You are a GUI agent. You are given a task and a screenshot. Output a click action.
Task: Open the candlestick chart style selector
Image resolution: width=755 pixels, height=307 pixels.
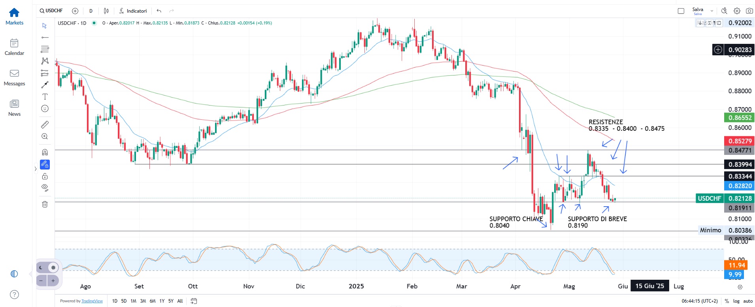(x=106, y=11)
